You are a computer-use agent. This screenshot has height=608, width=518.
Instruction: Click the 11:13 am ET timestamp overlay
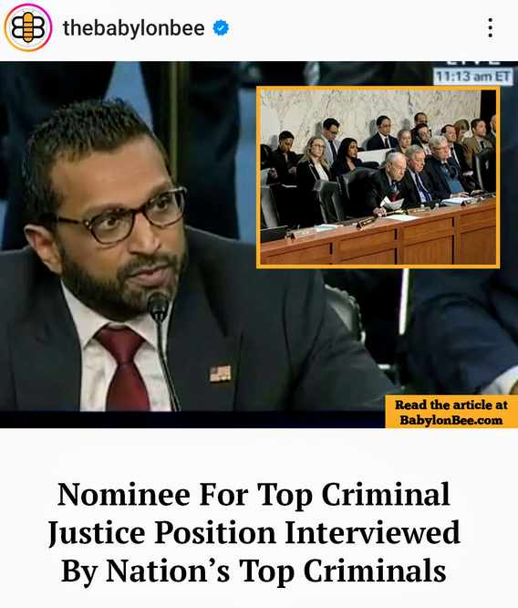[x=472, y=77]
